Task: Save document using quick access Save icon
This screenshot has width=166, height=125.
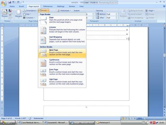Action: (x=10, y=2)
